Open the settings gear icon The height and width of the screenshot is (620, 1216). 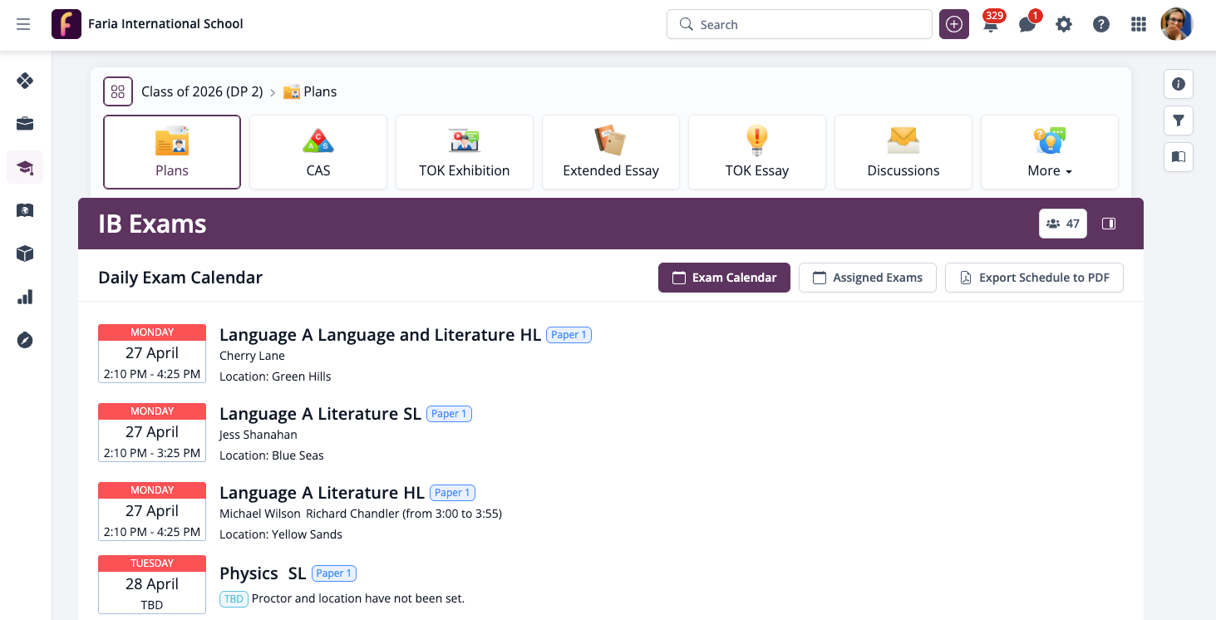[1064, 25]
